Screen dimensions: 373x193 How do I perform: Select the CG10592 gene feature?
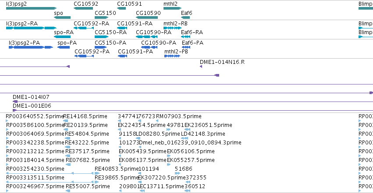[83, 8]
